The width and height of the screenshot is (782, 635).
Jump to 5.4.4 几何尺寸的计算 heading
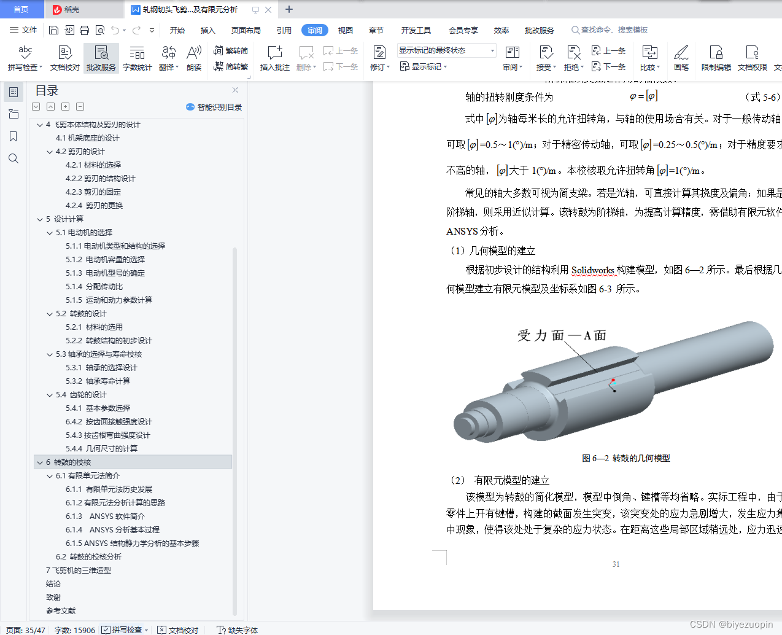coord(101,449)
